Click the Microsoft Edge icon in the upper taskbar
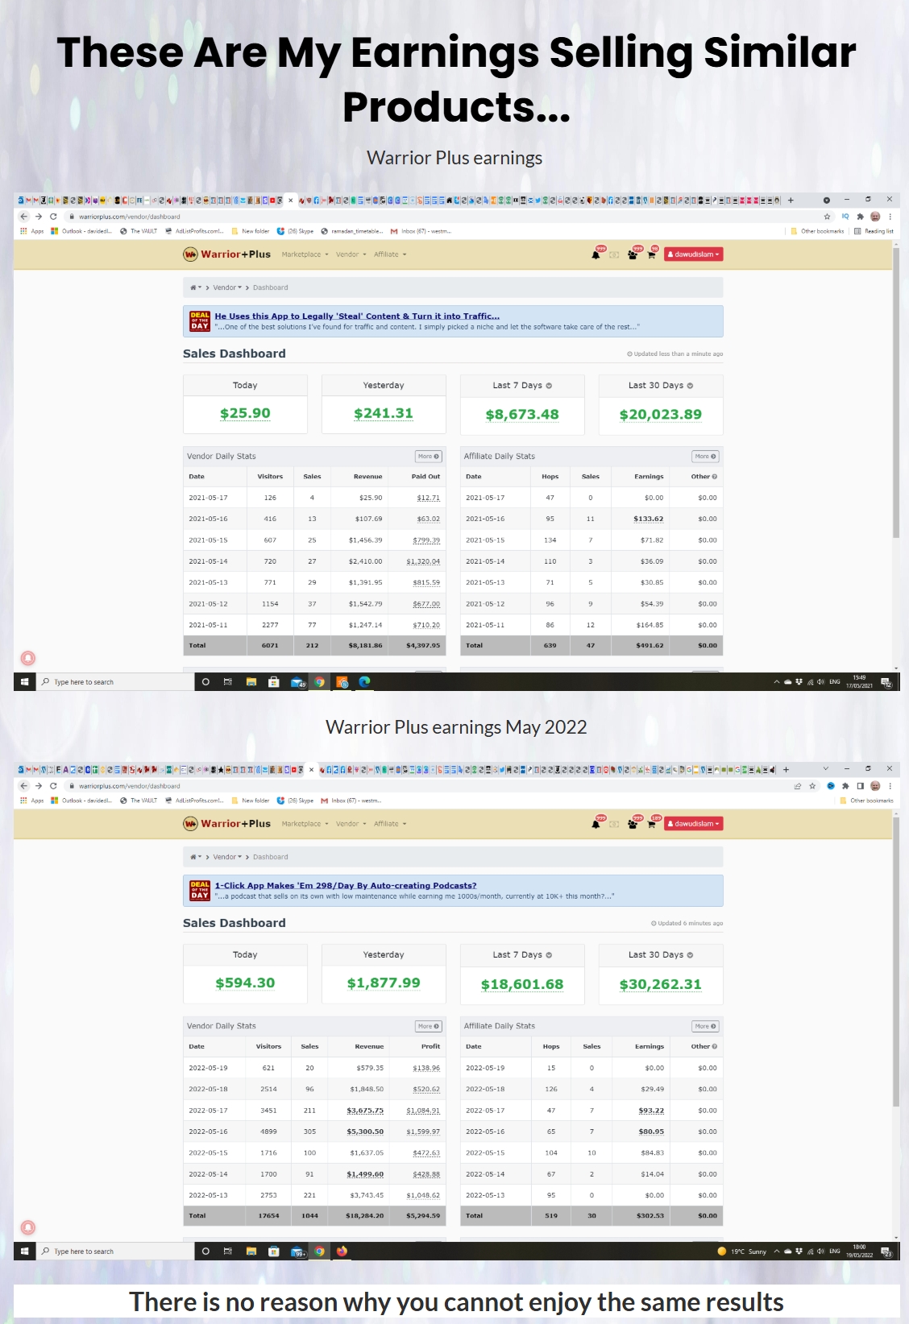Image resolution: width=909 pixels, height=1324 pixels. click(364, 682)
